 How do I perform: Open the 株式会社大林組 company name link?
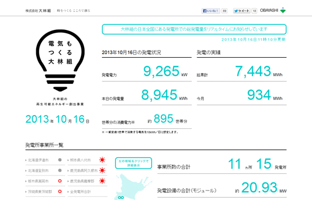pos(38,11)
